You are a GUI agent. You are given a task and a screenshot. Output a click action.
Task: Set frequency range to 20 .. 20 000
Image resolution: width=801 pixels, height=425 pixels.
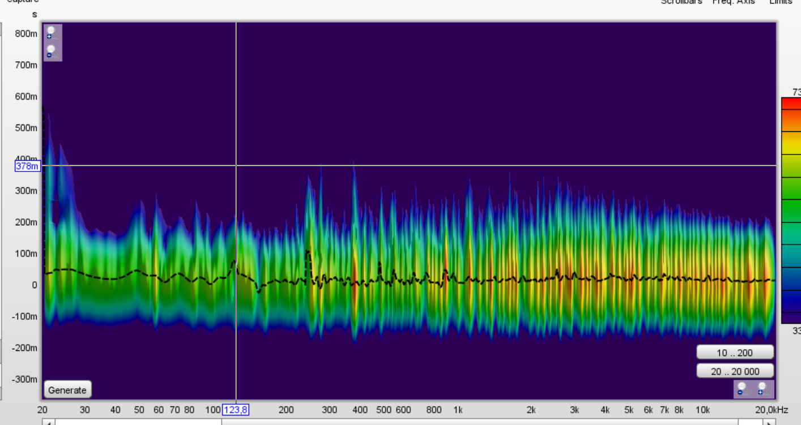[x=735, y=371]
